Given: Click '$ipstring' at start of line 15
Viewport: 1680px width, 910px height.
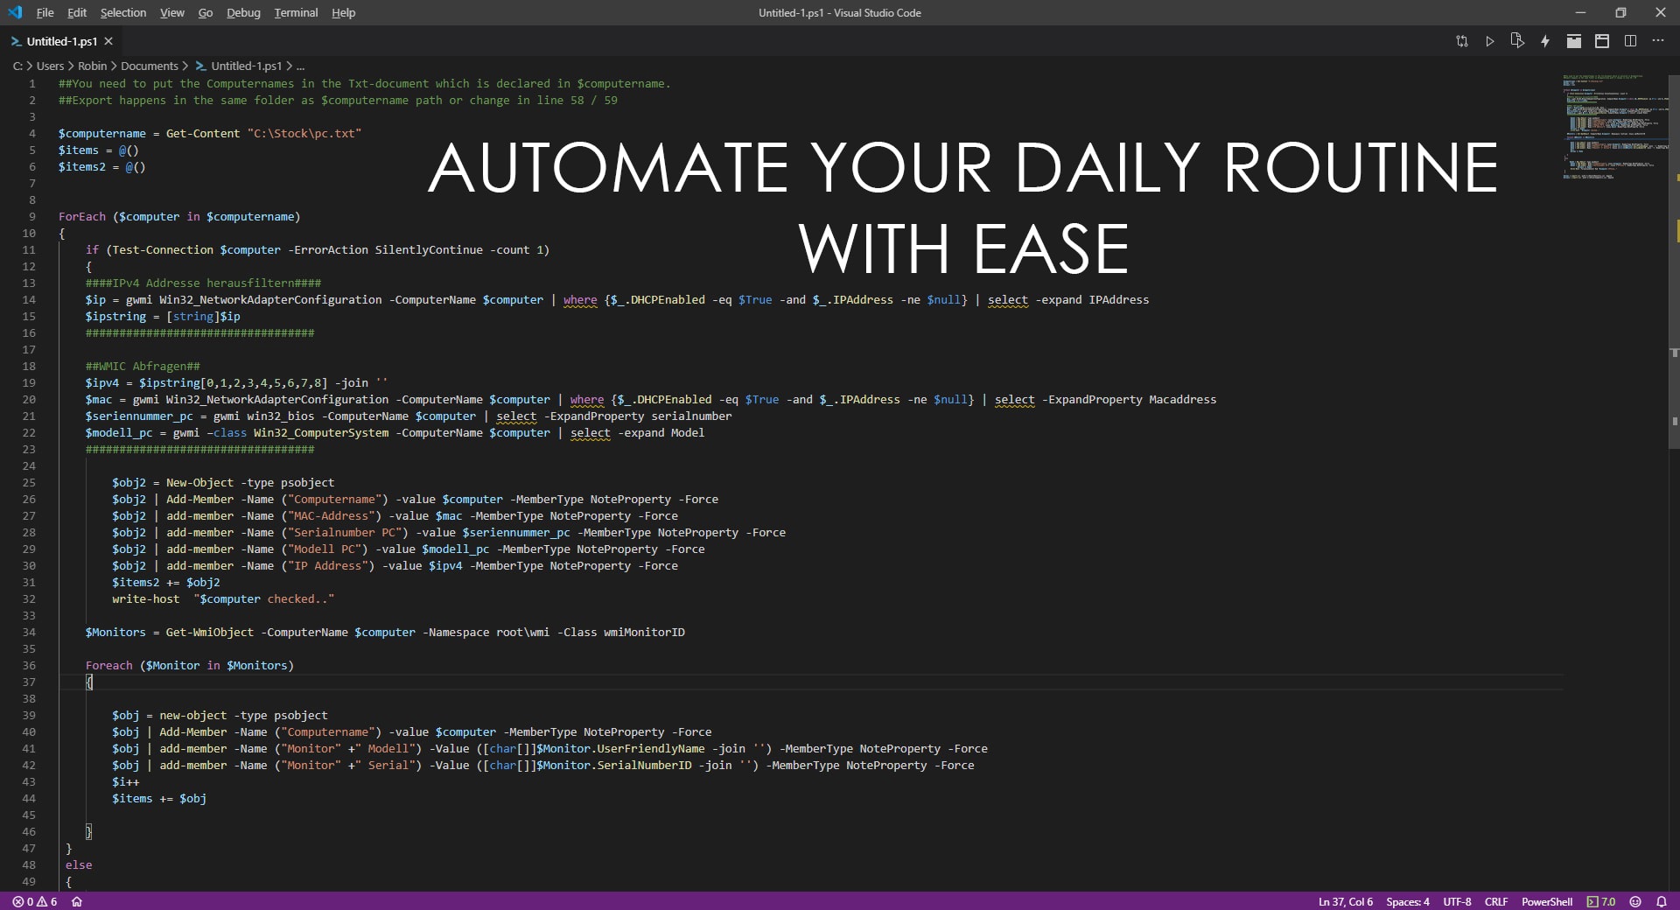Looking at the screenshot, I should [115, 316].
